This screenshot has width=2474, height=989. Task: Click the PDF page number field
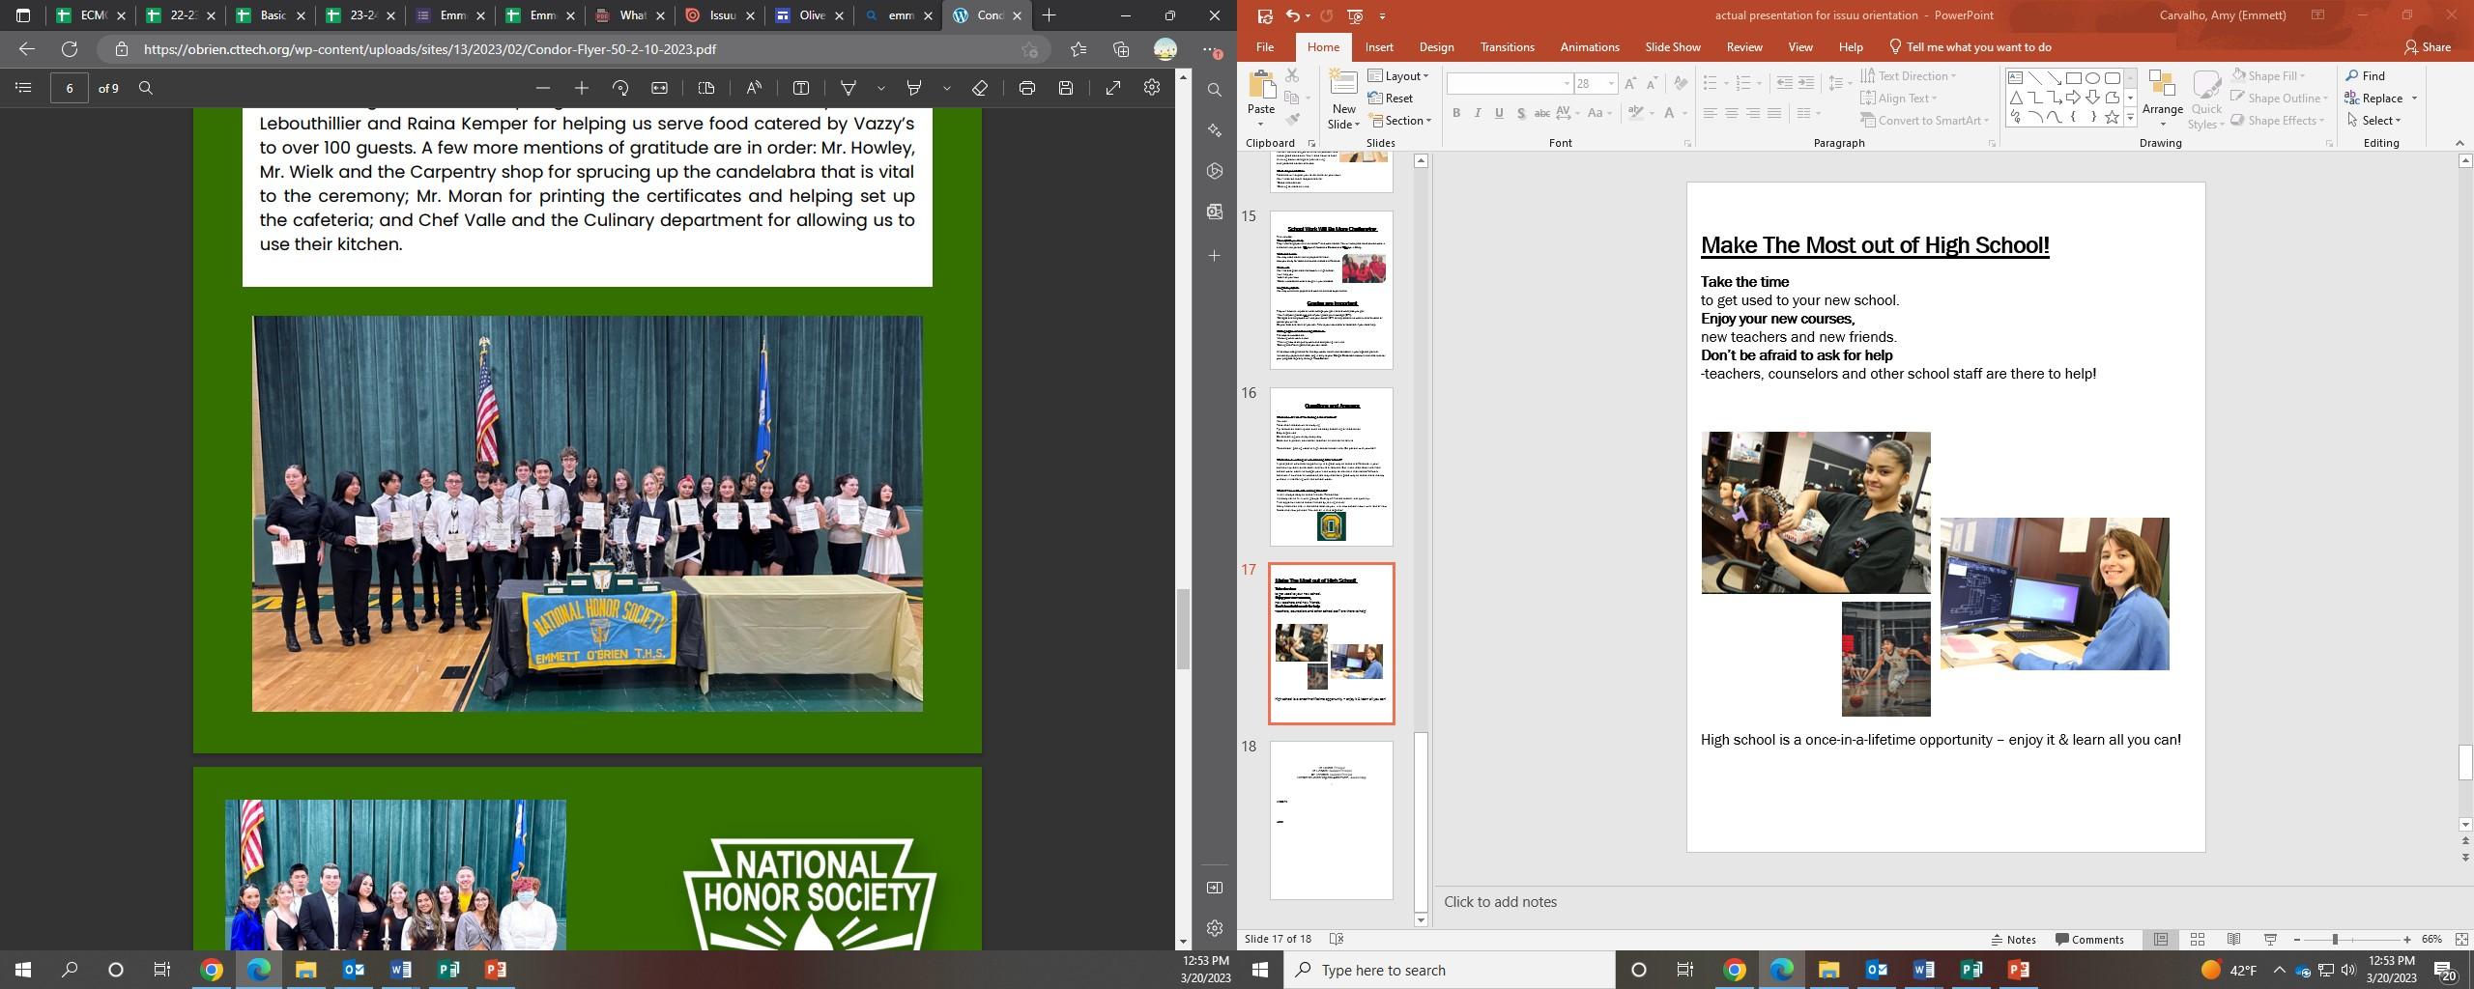click(x=70, y=88)
